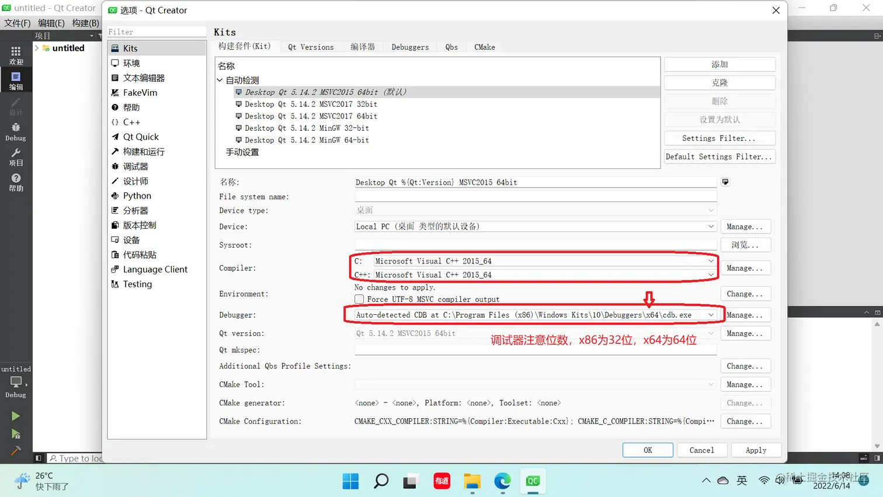The width and height of the screenshot is (883, 497).
Task: Switch to Edit mode icon
Action: pos(16,81)
